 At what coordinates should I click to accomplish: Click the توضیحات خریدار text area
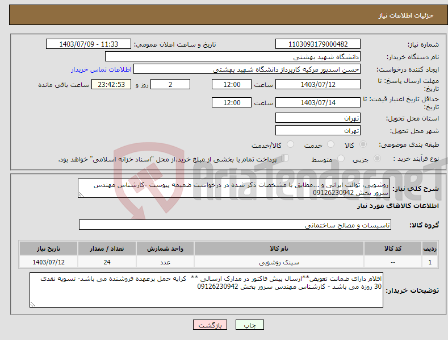206,290
